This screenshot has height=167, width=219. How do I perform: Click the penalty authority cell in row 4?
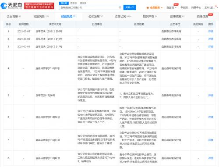click(x=171, y=68)
